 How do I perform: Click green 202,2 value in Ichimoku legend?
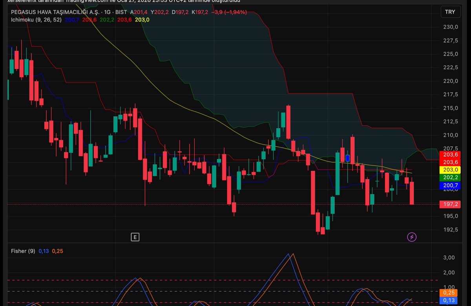coord(107,19)
